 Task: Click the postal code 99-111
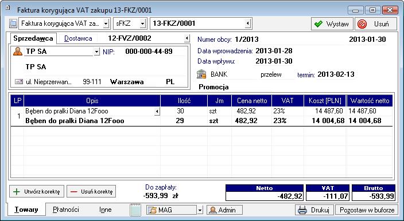[x=92, y=82]
